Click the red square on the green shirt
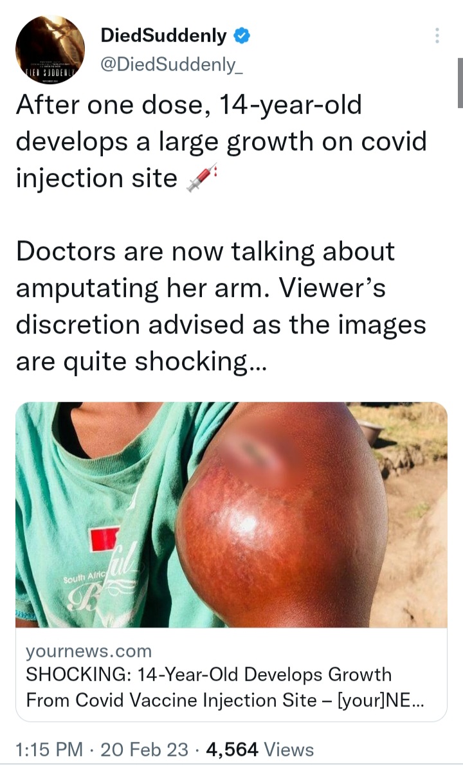 tap(104, 539)
